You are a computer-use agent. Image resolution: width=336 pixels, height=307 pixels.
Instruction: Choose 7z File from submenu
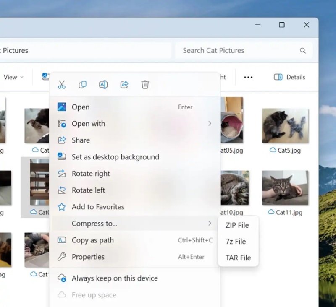tap(236, 242)
